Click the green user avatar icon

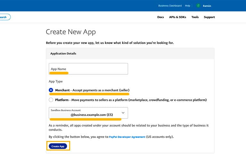[x=198, y=6]
